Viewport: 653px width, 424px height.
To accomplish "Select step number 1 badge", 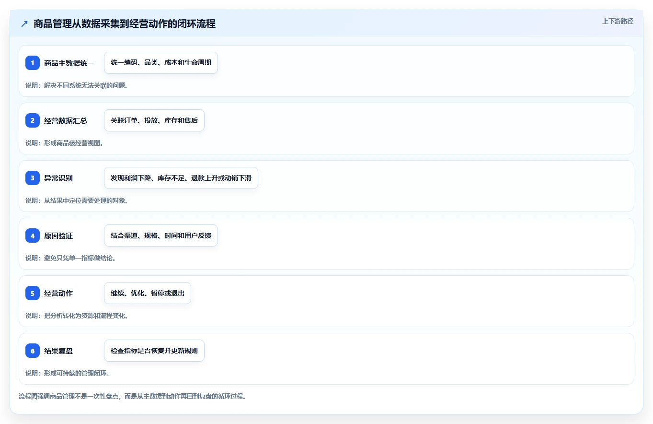I will 33,63.
